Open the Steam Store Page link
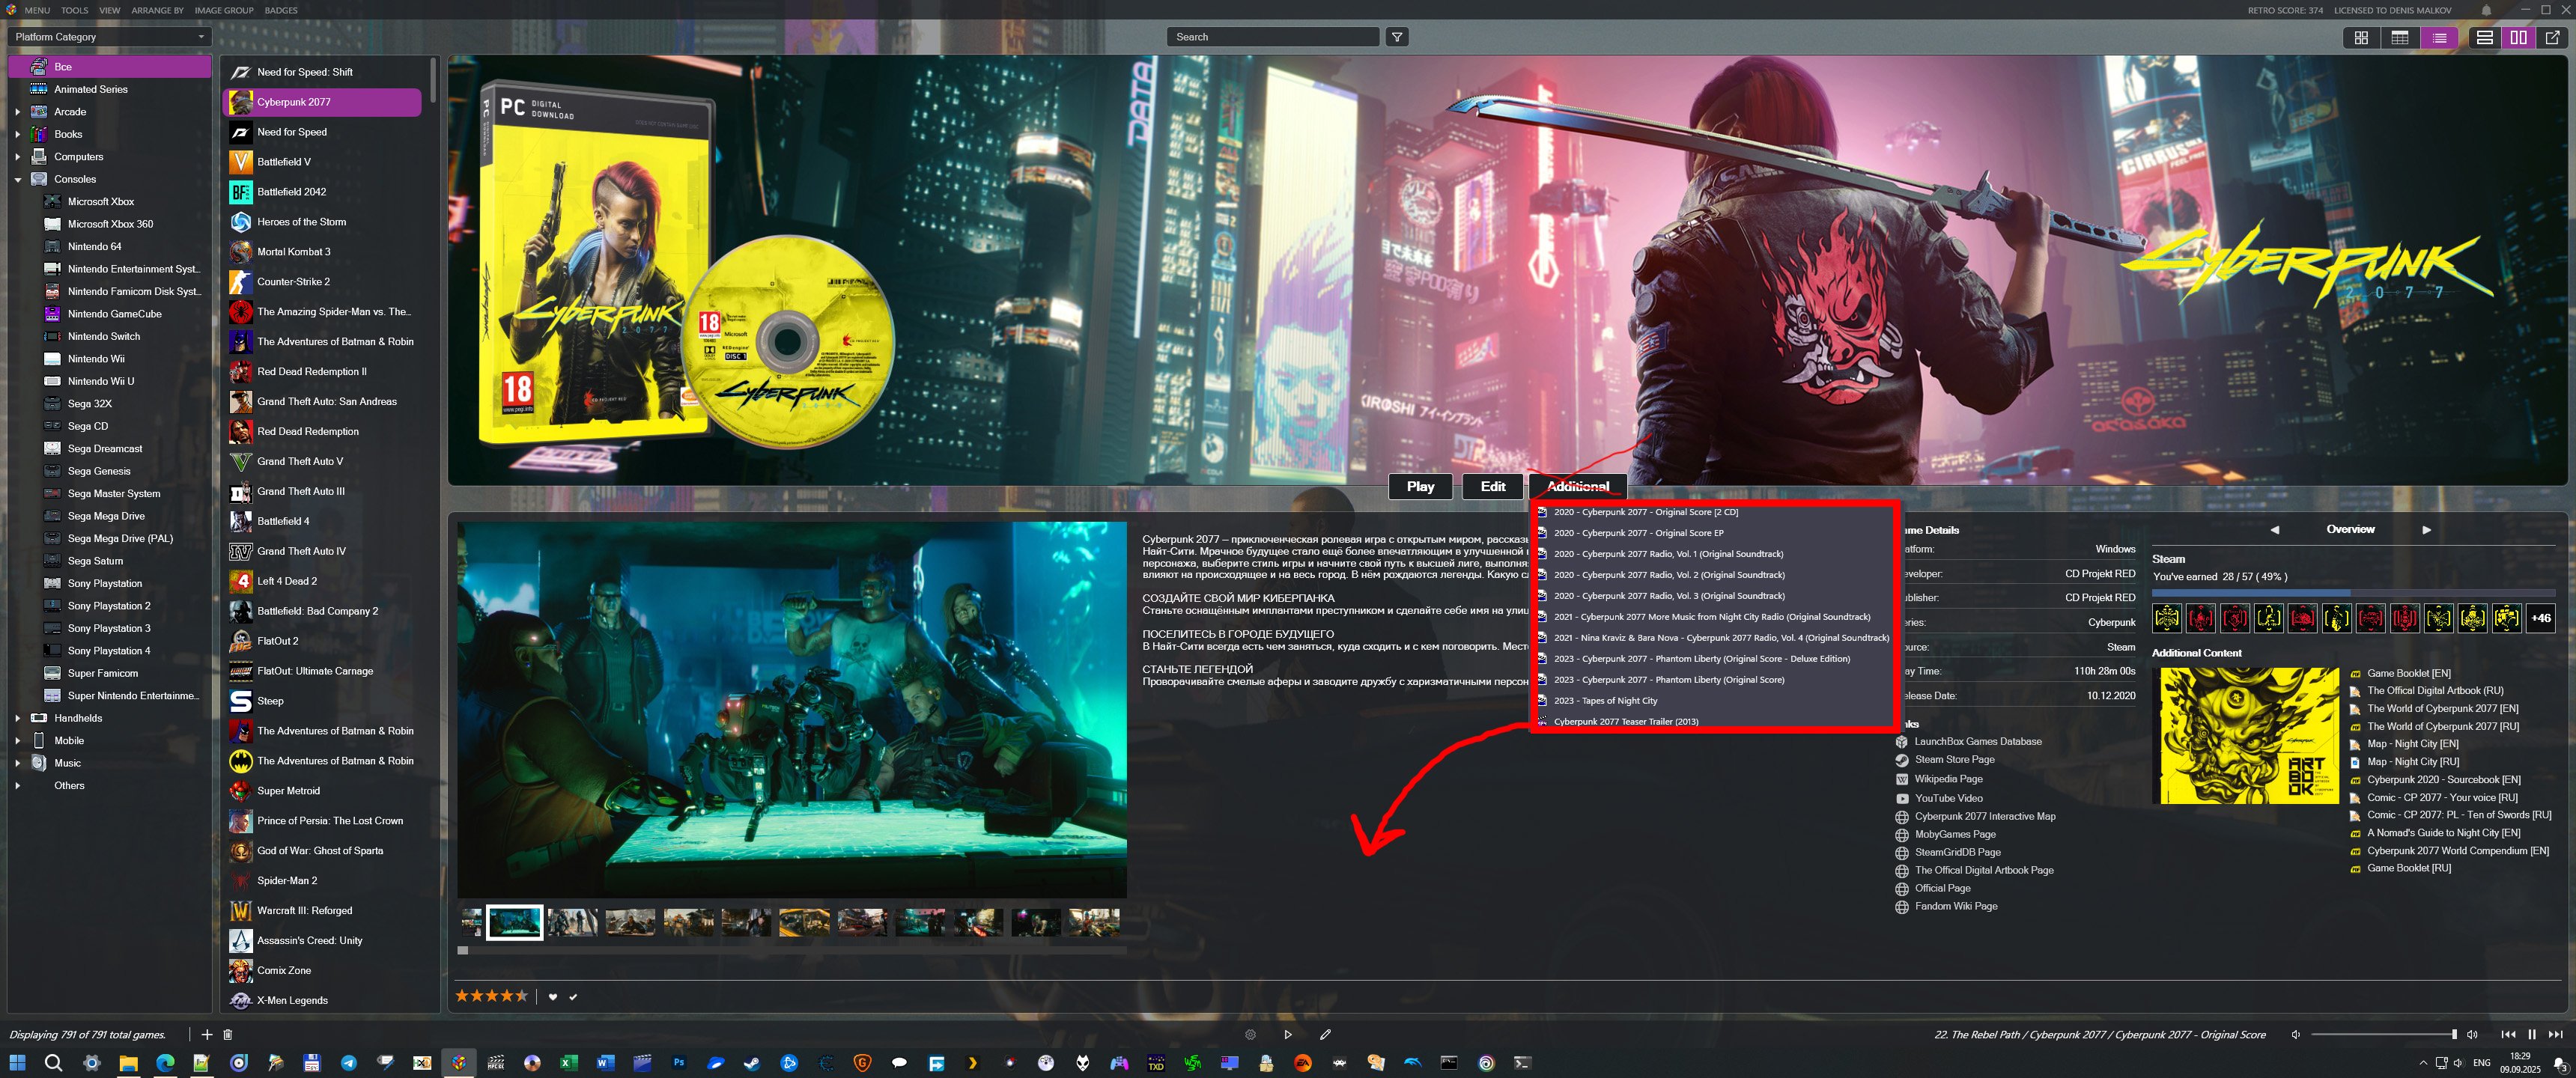The width and height of the screenshot is (2576, 1078). [1954, 760]
